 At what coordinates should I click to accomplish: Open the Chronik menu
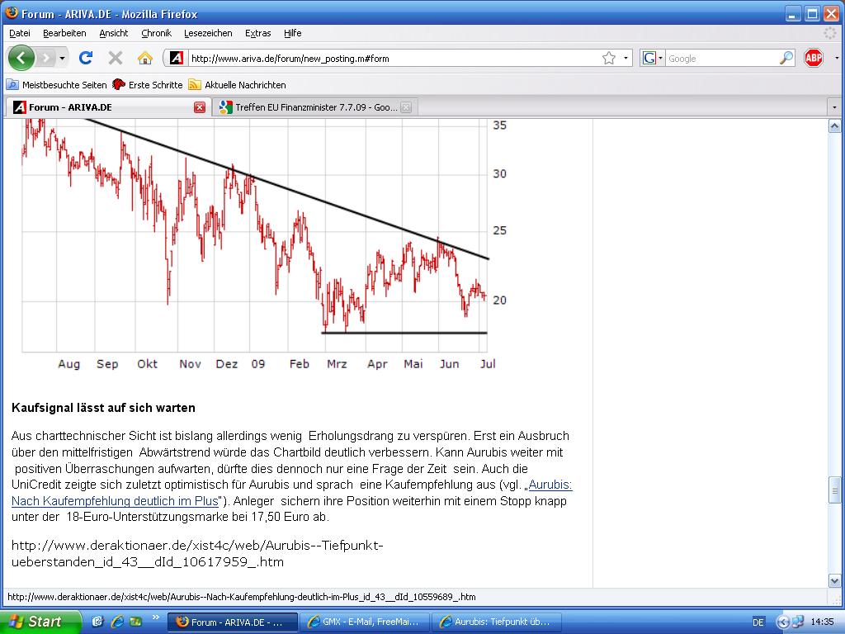[156, 33]
